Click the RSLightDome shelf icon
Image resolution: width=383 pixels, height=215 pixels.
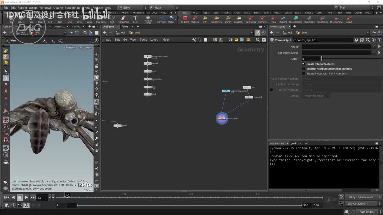[x=295, y=19]
